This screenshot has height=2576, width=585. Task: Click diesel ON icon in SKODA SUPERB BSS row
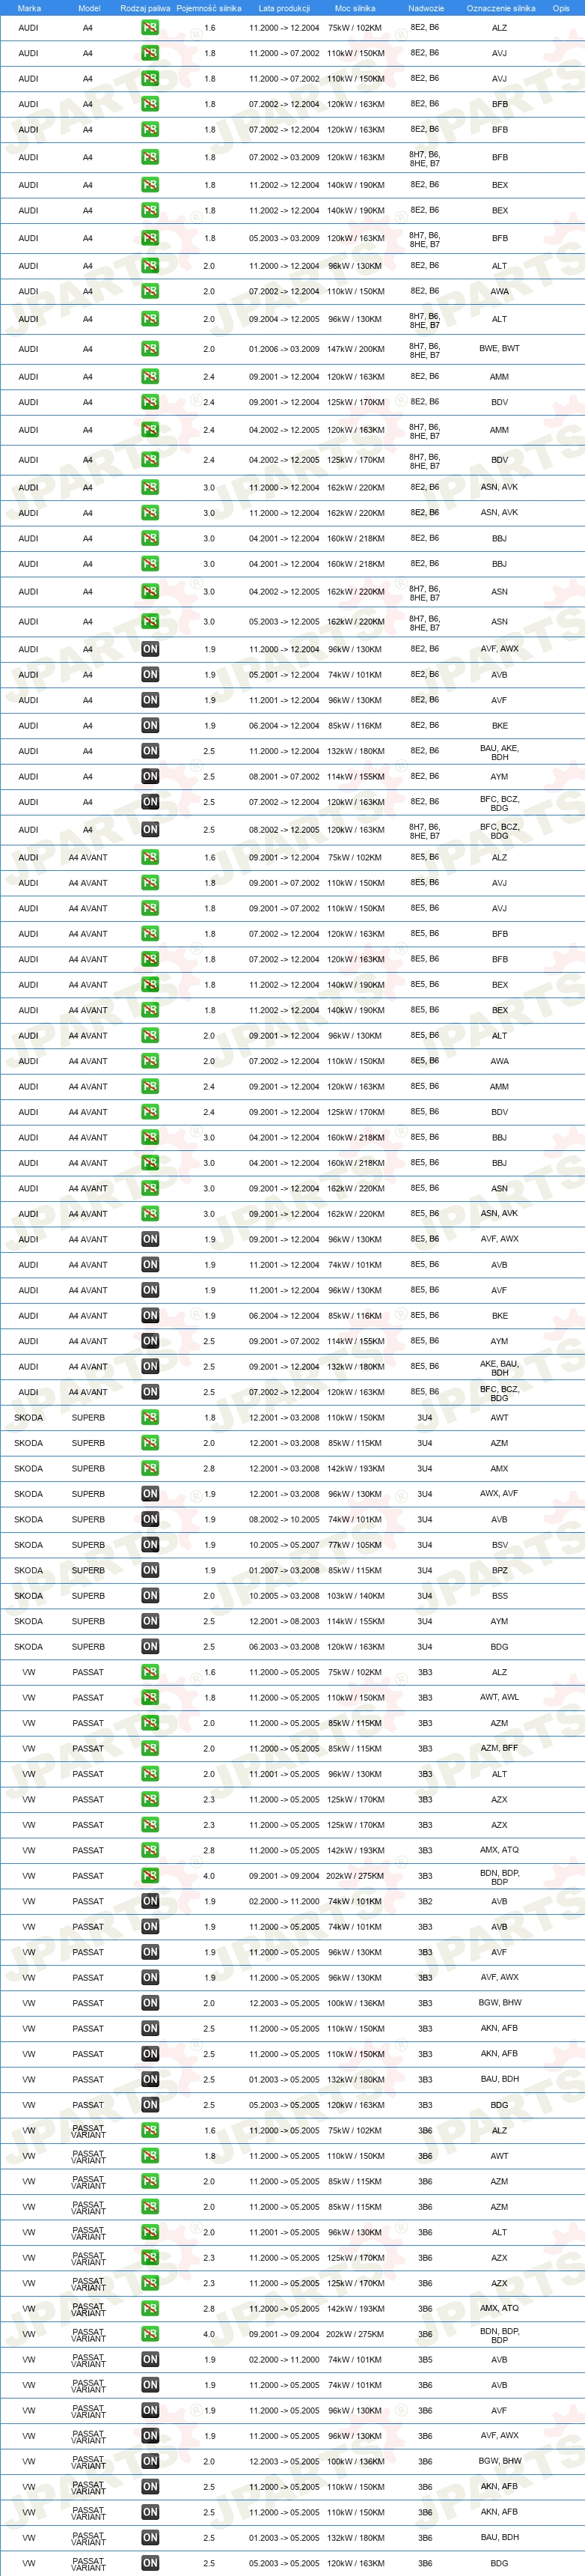point(150,1596)
